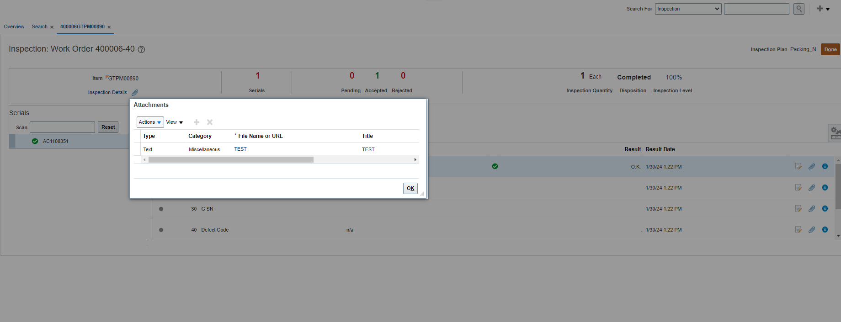The width and height of the screenshot is (841, 322).
Task: Click the edit note icon in the Defect Code row
Action: [798, 230]
